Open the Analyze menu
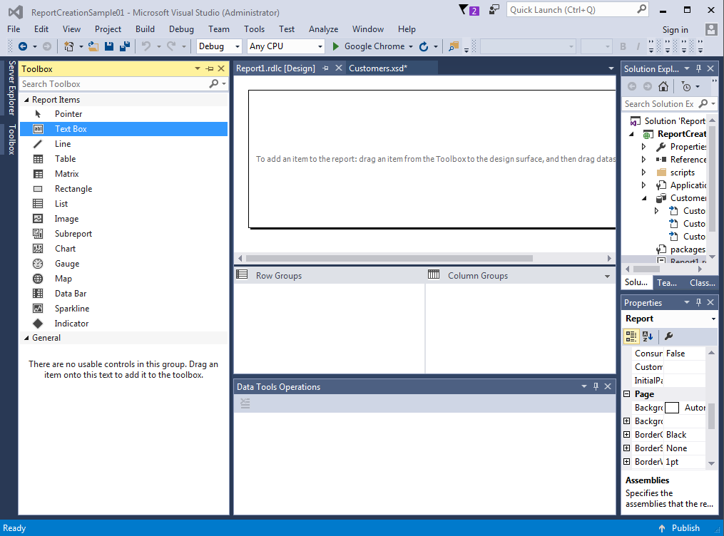This screenshot has height=536, width=724. (x=323, y=29)
